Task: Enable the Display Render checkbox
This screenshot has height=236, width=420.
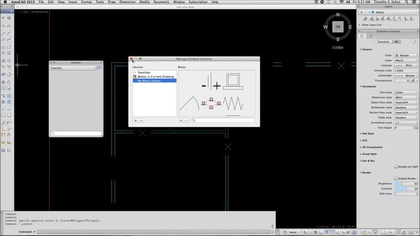Action: tap(396, 178)
